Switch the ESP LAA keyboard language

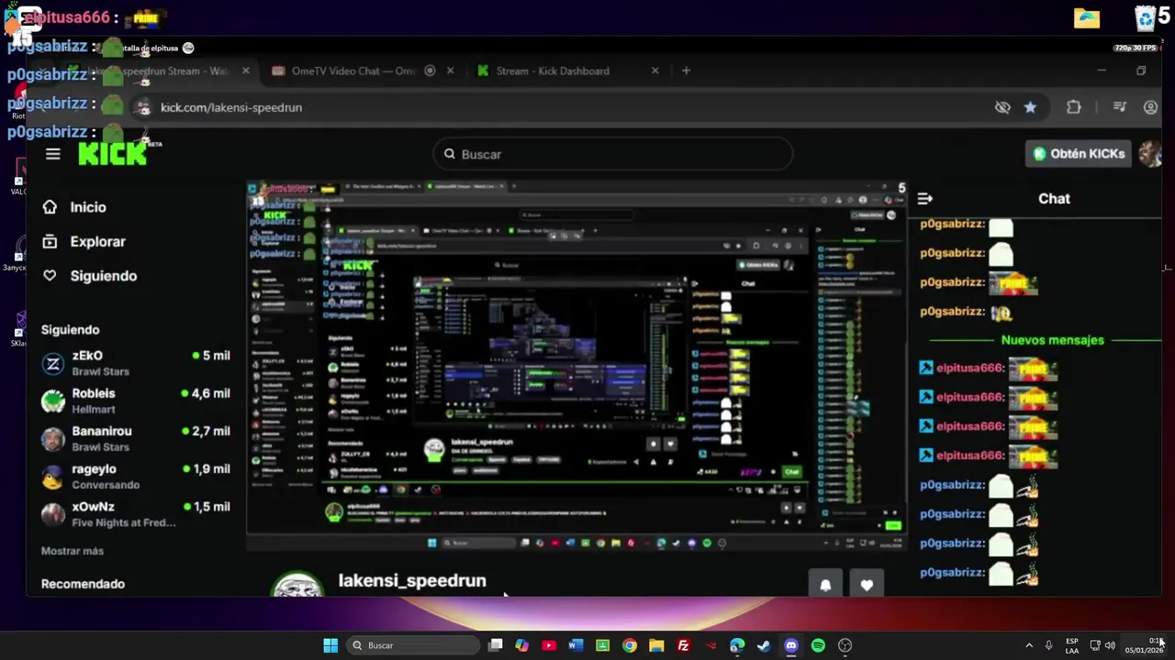[1072, 645]
